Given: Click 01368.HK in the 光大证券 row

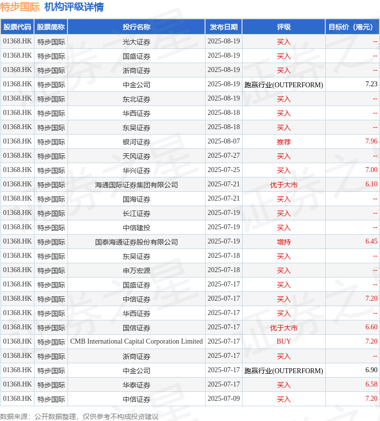Looking at the screenshot, I should 17,41.
